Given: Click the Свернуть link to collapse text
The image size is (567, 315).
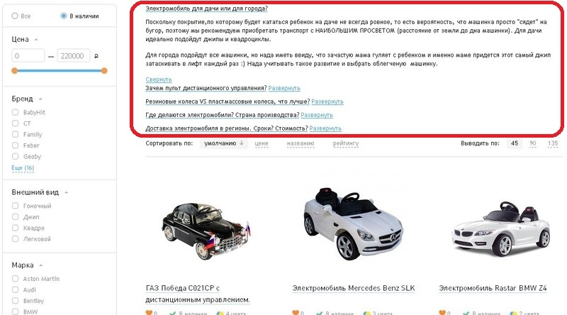Looking at the screenshot, I should 158,79.
